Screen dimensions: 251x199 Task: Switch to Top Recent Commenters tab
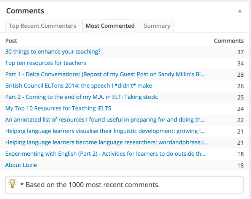tap(43, 26)
